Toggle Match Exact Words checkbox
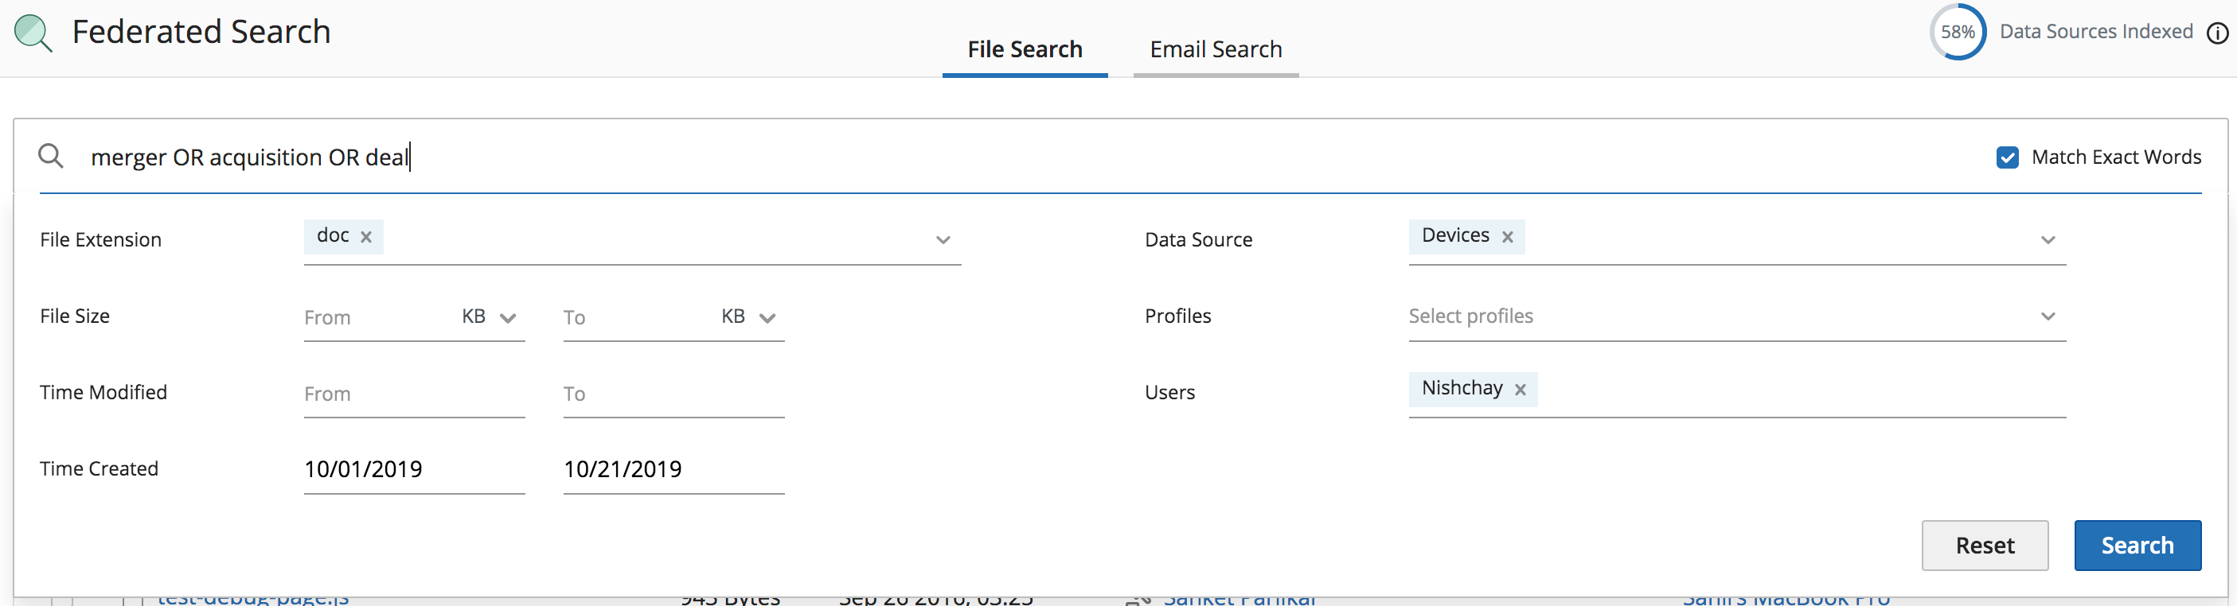 [x=2007, y=157]
